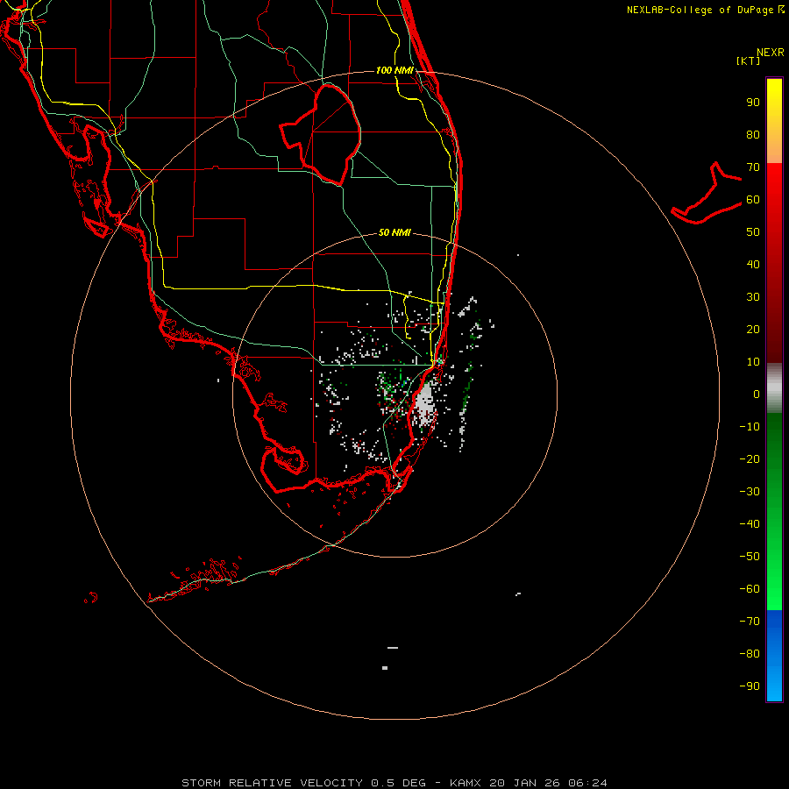Click the positive 30 scale value
The width and height of the screenshot is (789, 789).
click(753, 297)
